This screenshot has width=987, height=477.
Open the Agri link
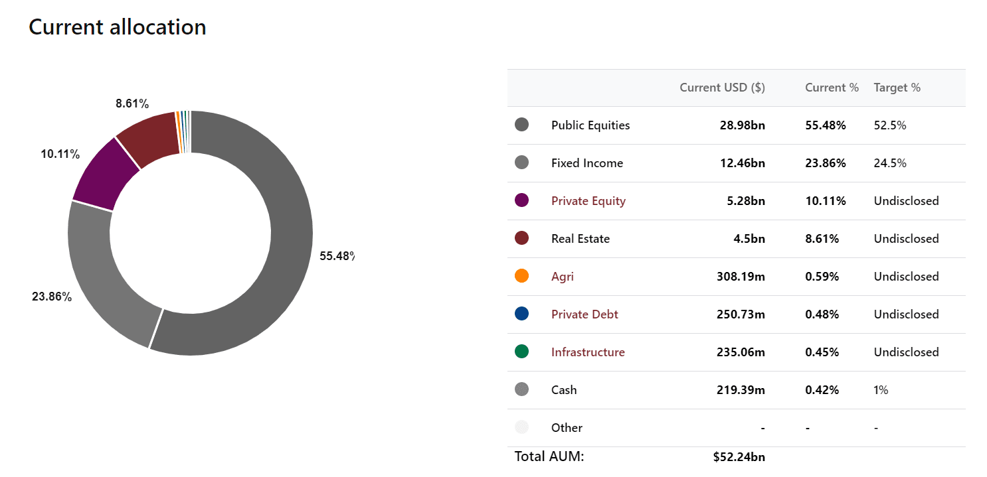click(563, 277)
